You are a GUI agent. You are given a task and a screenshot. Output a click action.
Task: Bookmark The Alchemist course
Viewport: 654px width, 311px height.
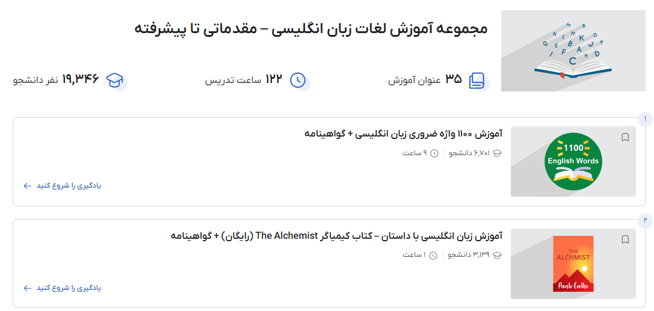point(625,240)
